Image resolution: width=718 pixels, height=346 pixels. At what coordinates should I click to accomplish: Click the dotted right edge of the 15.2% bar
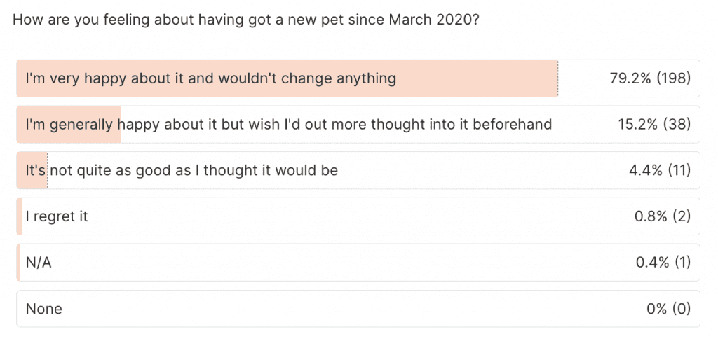coord(121,125)
